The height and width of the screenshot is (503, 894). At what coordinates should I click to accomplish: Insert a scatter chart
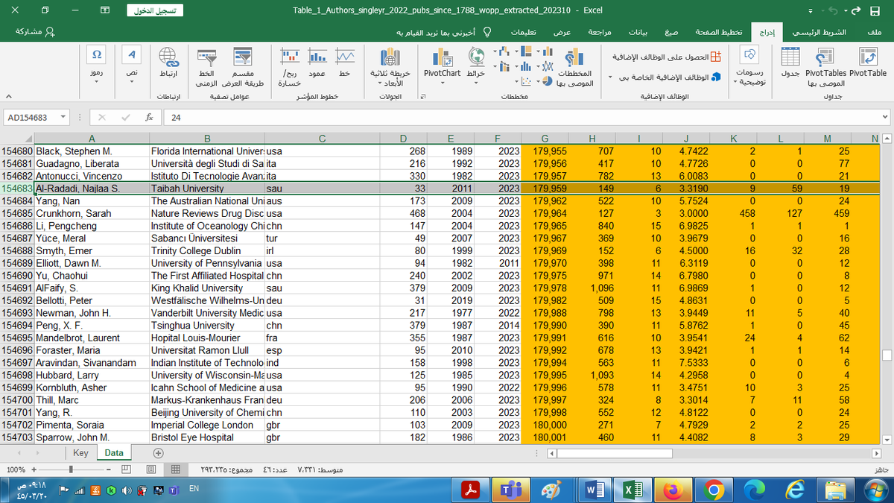tap(527, 80)
